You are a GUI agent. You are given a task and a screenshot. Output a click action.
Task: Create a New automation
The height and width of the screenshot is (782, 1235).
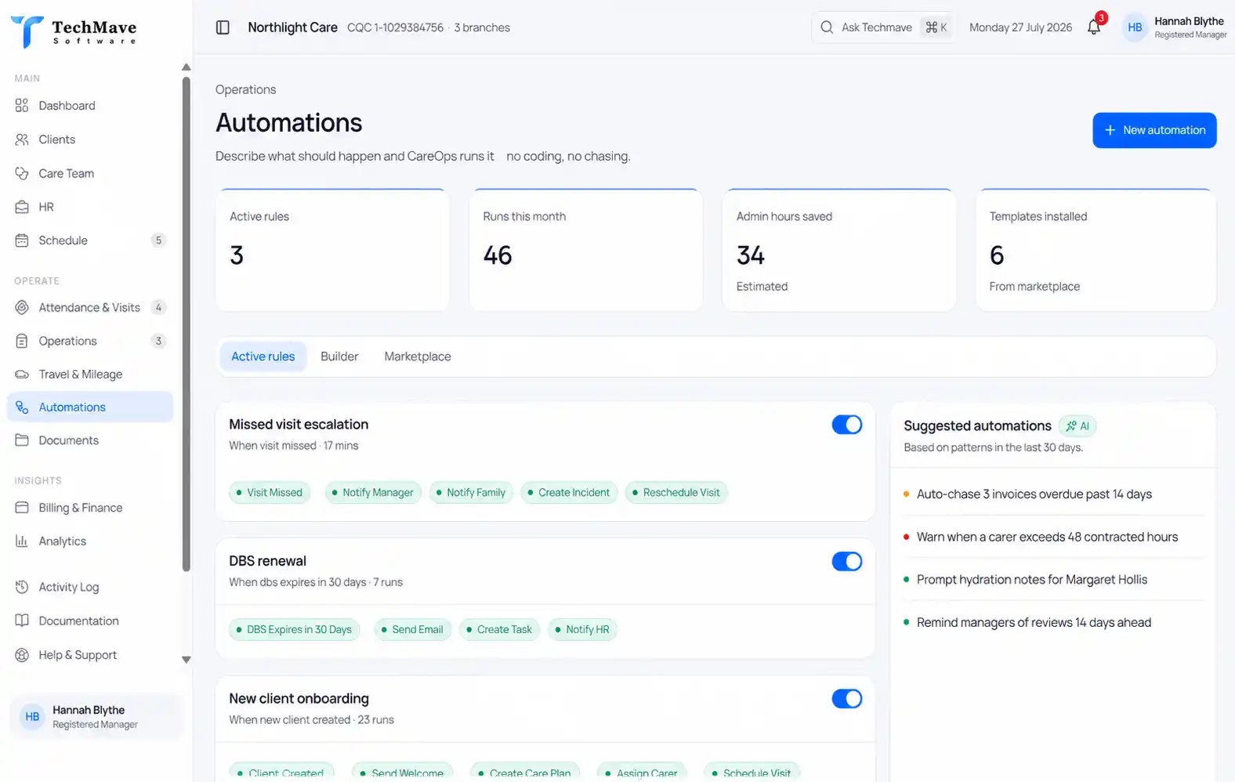coord(1154,130)
